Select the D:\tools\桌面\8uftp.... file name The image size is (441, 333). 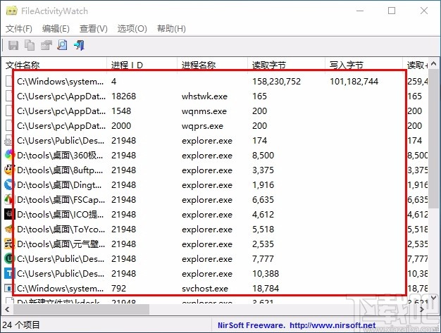(60, 170)
